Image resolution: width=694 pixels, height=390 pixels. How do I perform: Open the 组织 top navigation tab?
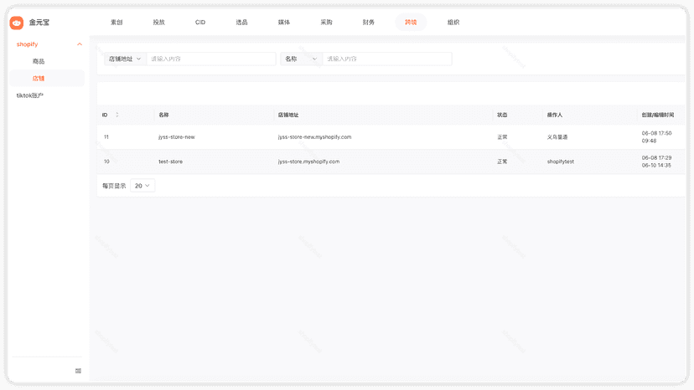(453, 22)
